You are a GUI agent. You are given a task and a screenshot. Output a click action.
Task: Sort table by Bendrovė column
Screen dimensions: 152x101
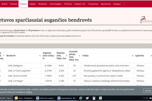click(40, 56)
